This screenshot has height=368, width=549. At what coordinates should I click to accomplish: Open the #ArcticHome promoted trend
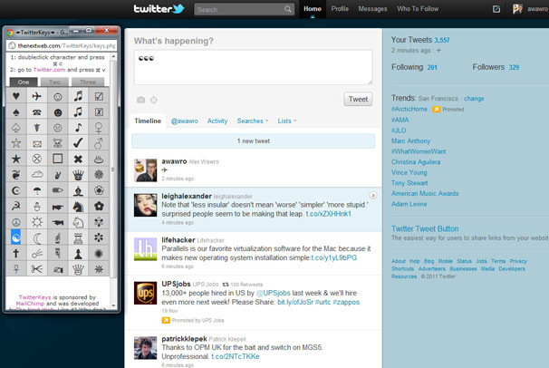click(x=409, y=109)
